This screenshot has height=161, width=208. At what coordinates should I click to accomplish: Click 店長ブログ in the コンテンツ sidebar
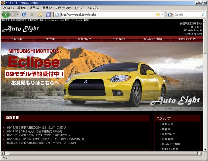click(x=168, y=134)
